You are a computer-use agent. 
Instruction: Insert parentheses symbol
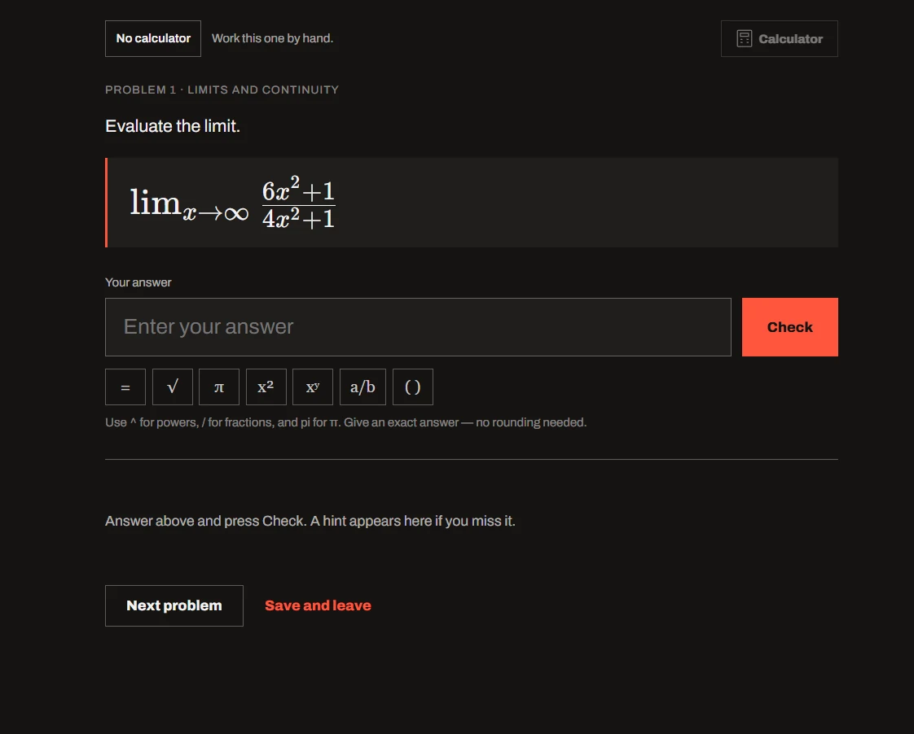(413, 387)
